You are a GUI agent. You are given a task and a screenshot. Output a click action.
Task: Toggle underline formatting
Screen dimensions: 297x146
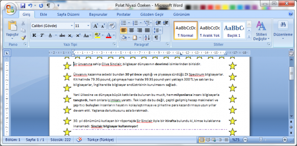tap(50, 36)
